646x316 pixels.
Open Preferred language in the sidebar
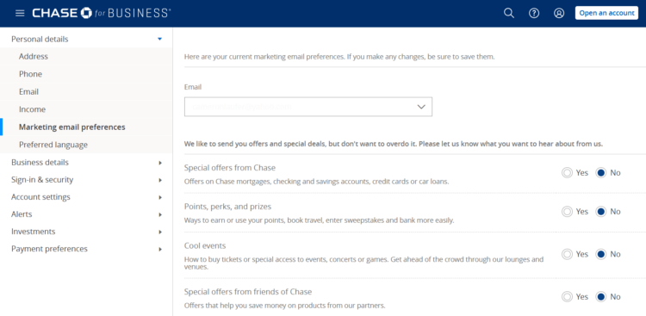coord(53,145)
